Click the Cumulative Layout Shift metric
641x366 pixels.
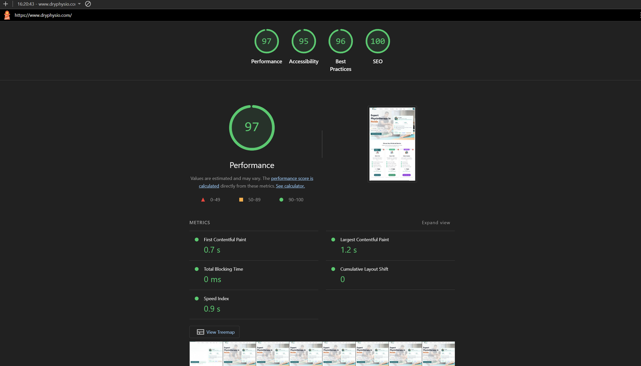[364, 269]
